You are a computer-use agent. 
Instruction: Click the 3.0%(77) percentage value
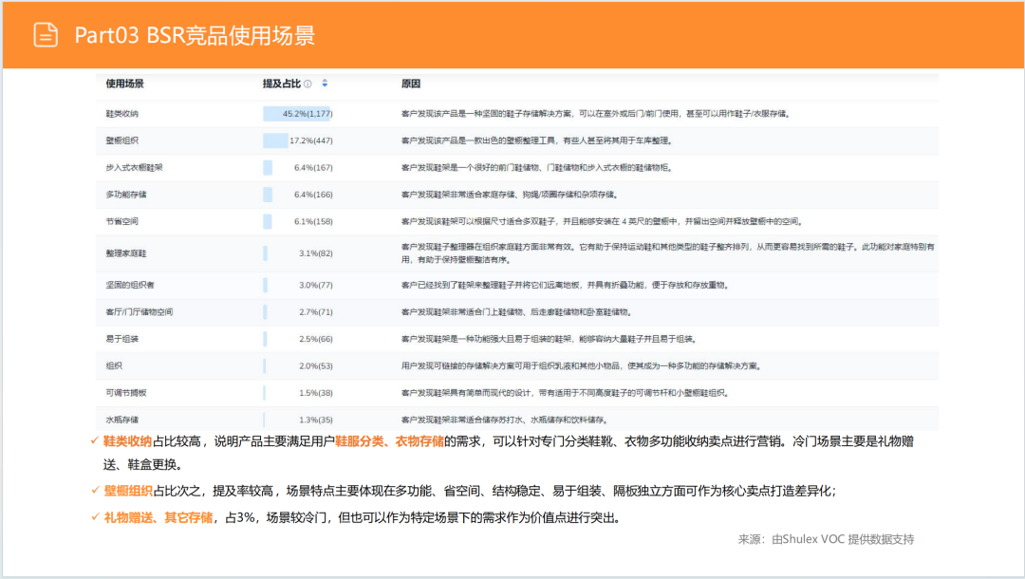pyautogui.click(x=316, y=285)
